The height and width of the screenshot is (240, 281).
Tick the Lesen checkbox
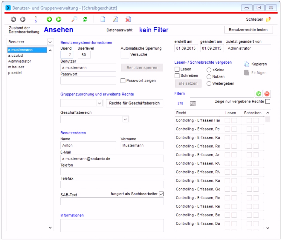177,69
